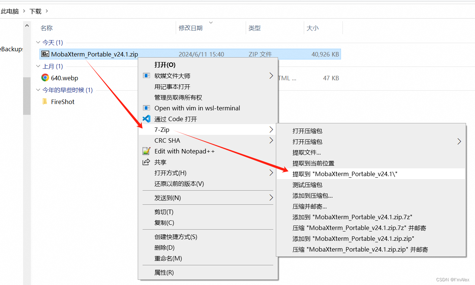The image size is (475, 285).
Task: Click 下载 in the address breadcrumb
Action: click(x=36, y=11)
